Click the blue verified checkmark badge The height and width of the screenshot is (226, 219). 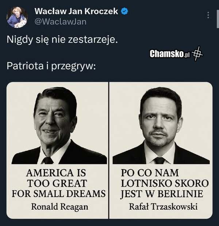click(x=124, y=11)
